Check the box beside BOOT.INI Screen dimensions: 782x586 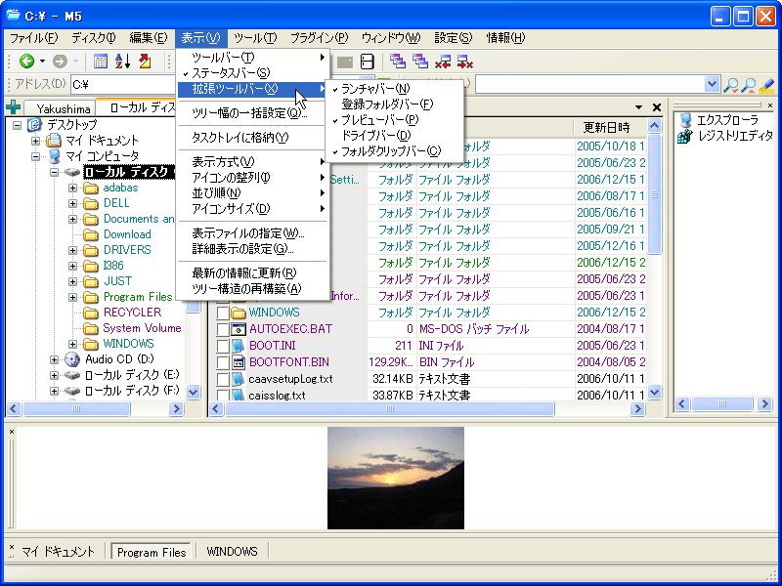(223, 346)
